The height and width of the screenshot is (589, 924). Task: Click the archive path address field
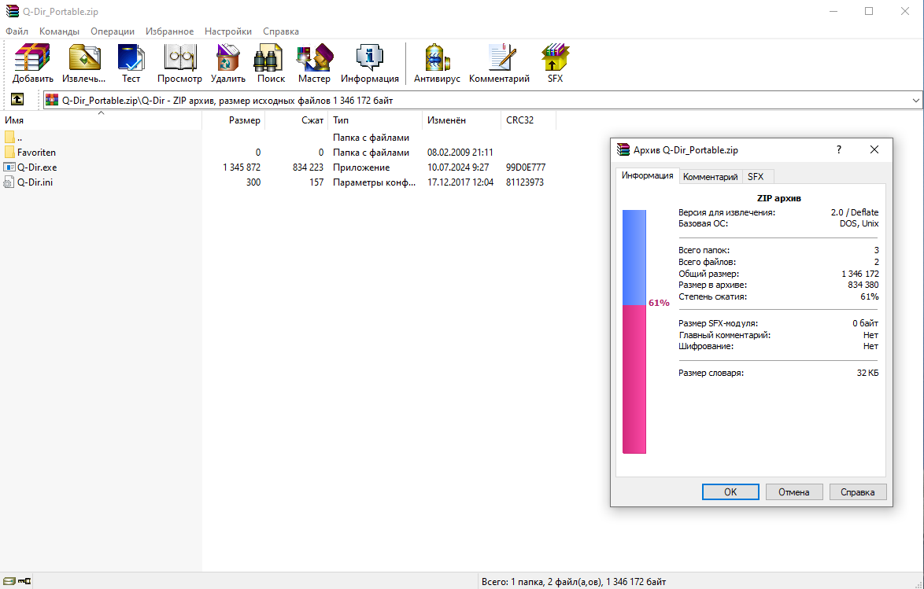point(482,100)
